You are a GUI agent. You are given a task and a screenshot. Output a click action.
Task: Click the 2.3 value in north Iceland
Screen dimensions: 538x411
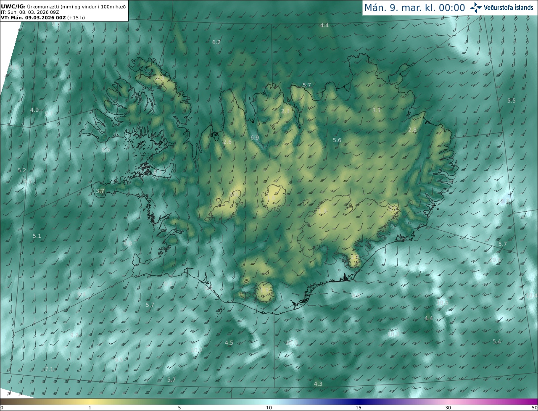tap(285, 111)
